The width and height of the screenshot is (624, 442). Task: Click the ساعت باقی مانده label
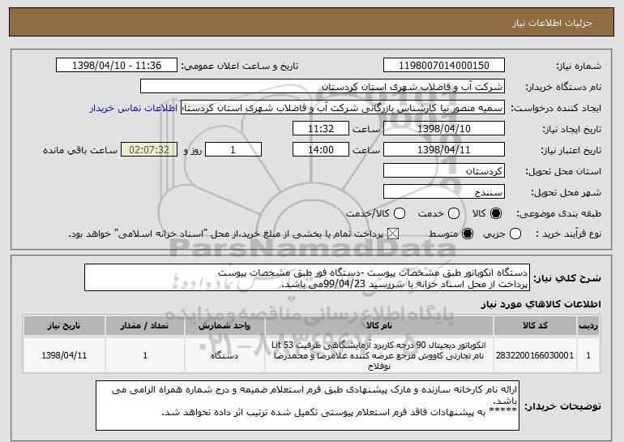pyautogui.click(x=80, y=150)
